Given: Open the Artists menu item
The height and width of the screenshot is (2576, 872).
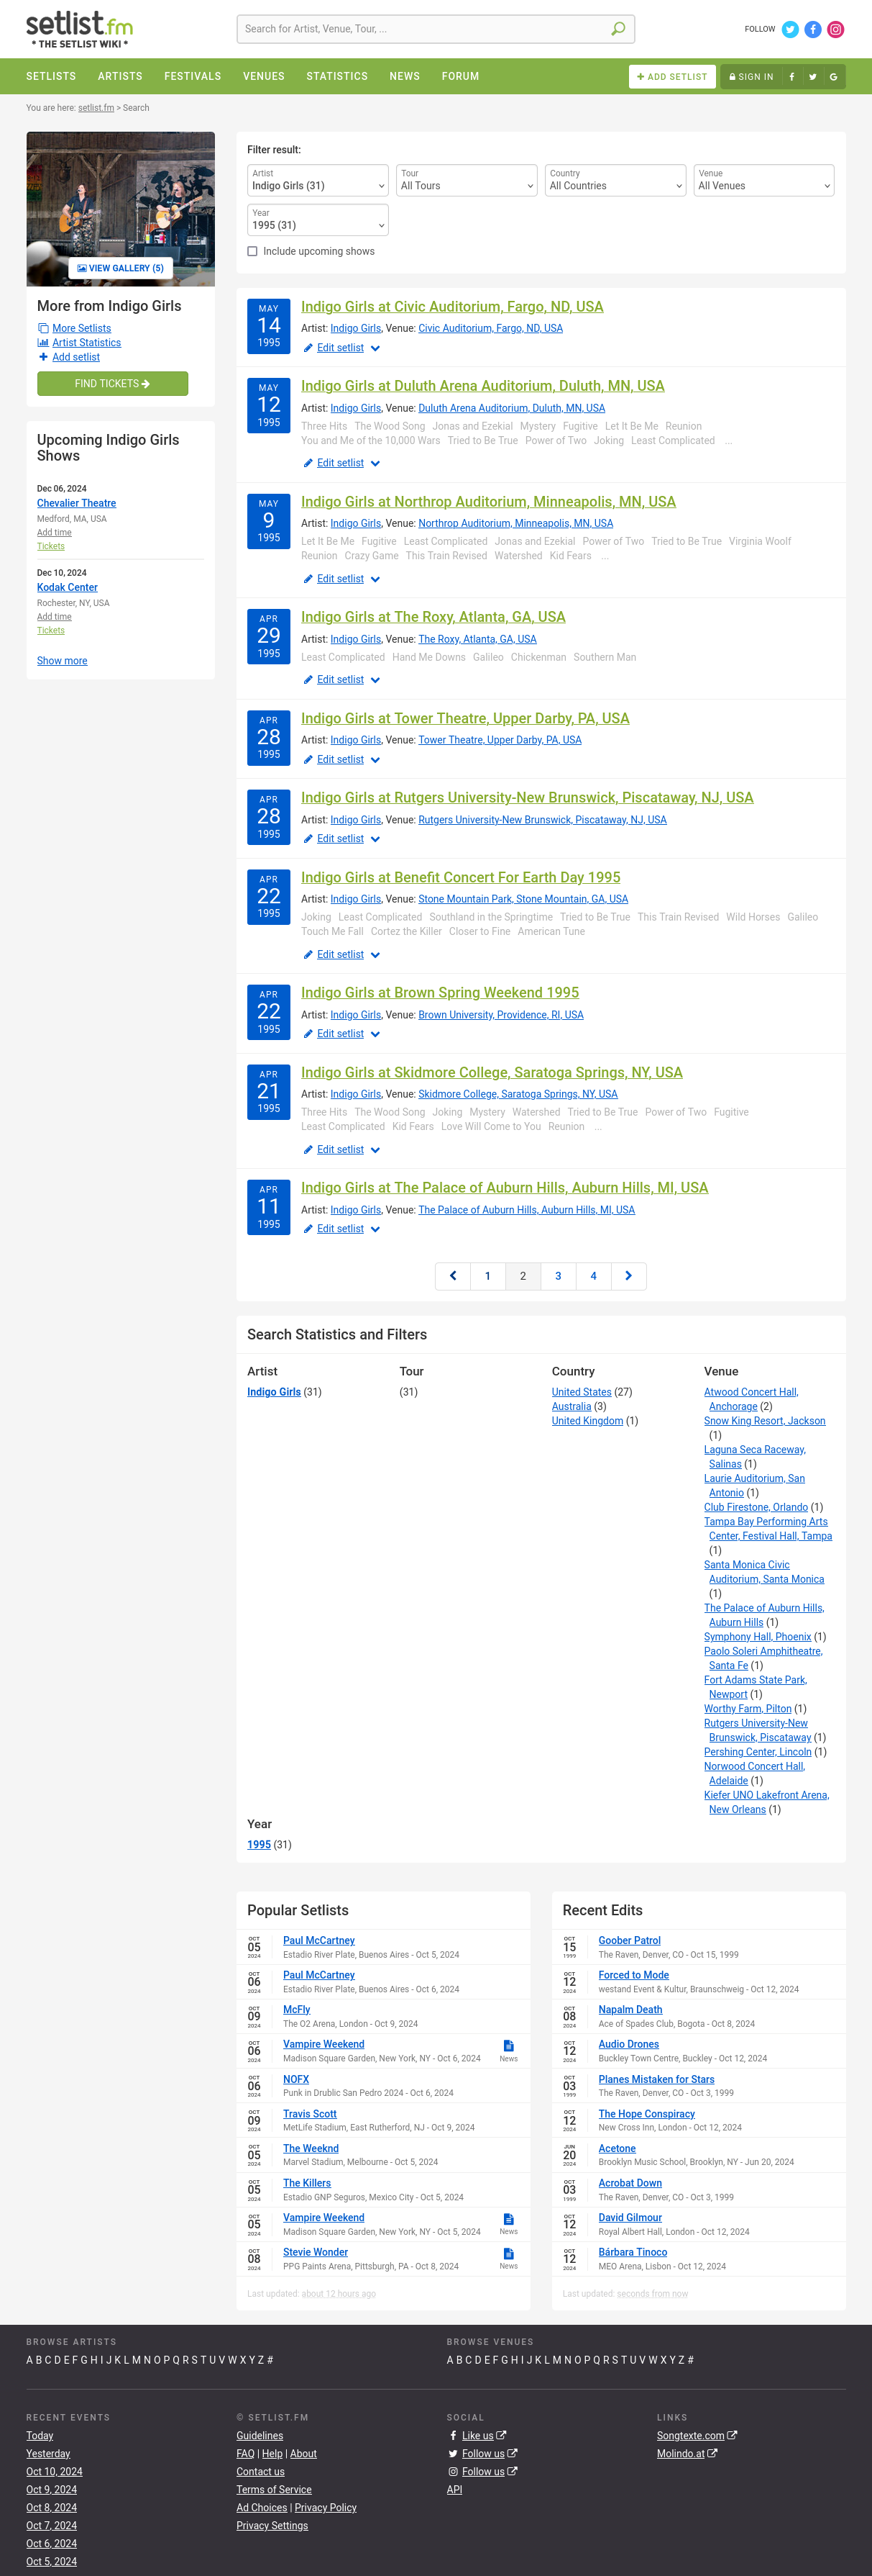Looking at the screenshot, I should pos(120,77).
